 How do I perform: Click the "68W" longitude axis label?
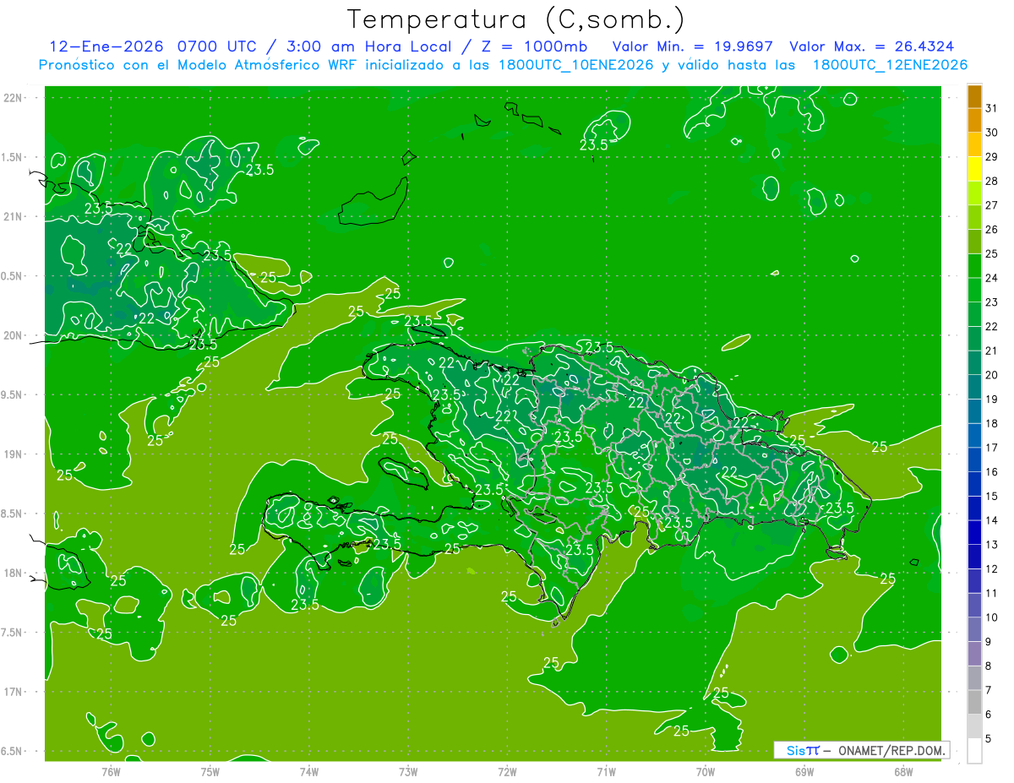[x=903, y=772]
